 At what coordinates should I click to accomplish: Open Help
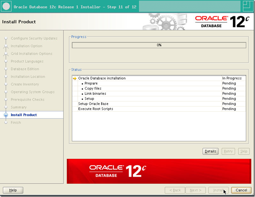(13, 190)
